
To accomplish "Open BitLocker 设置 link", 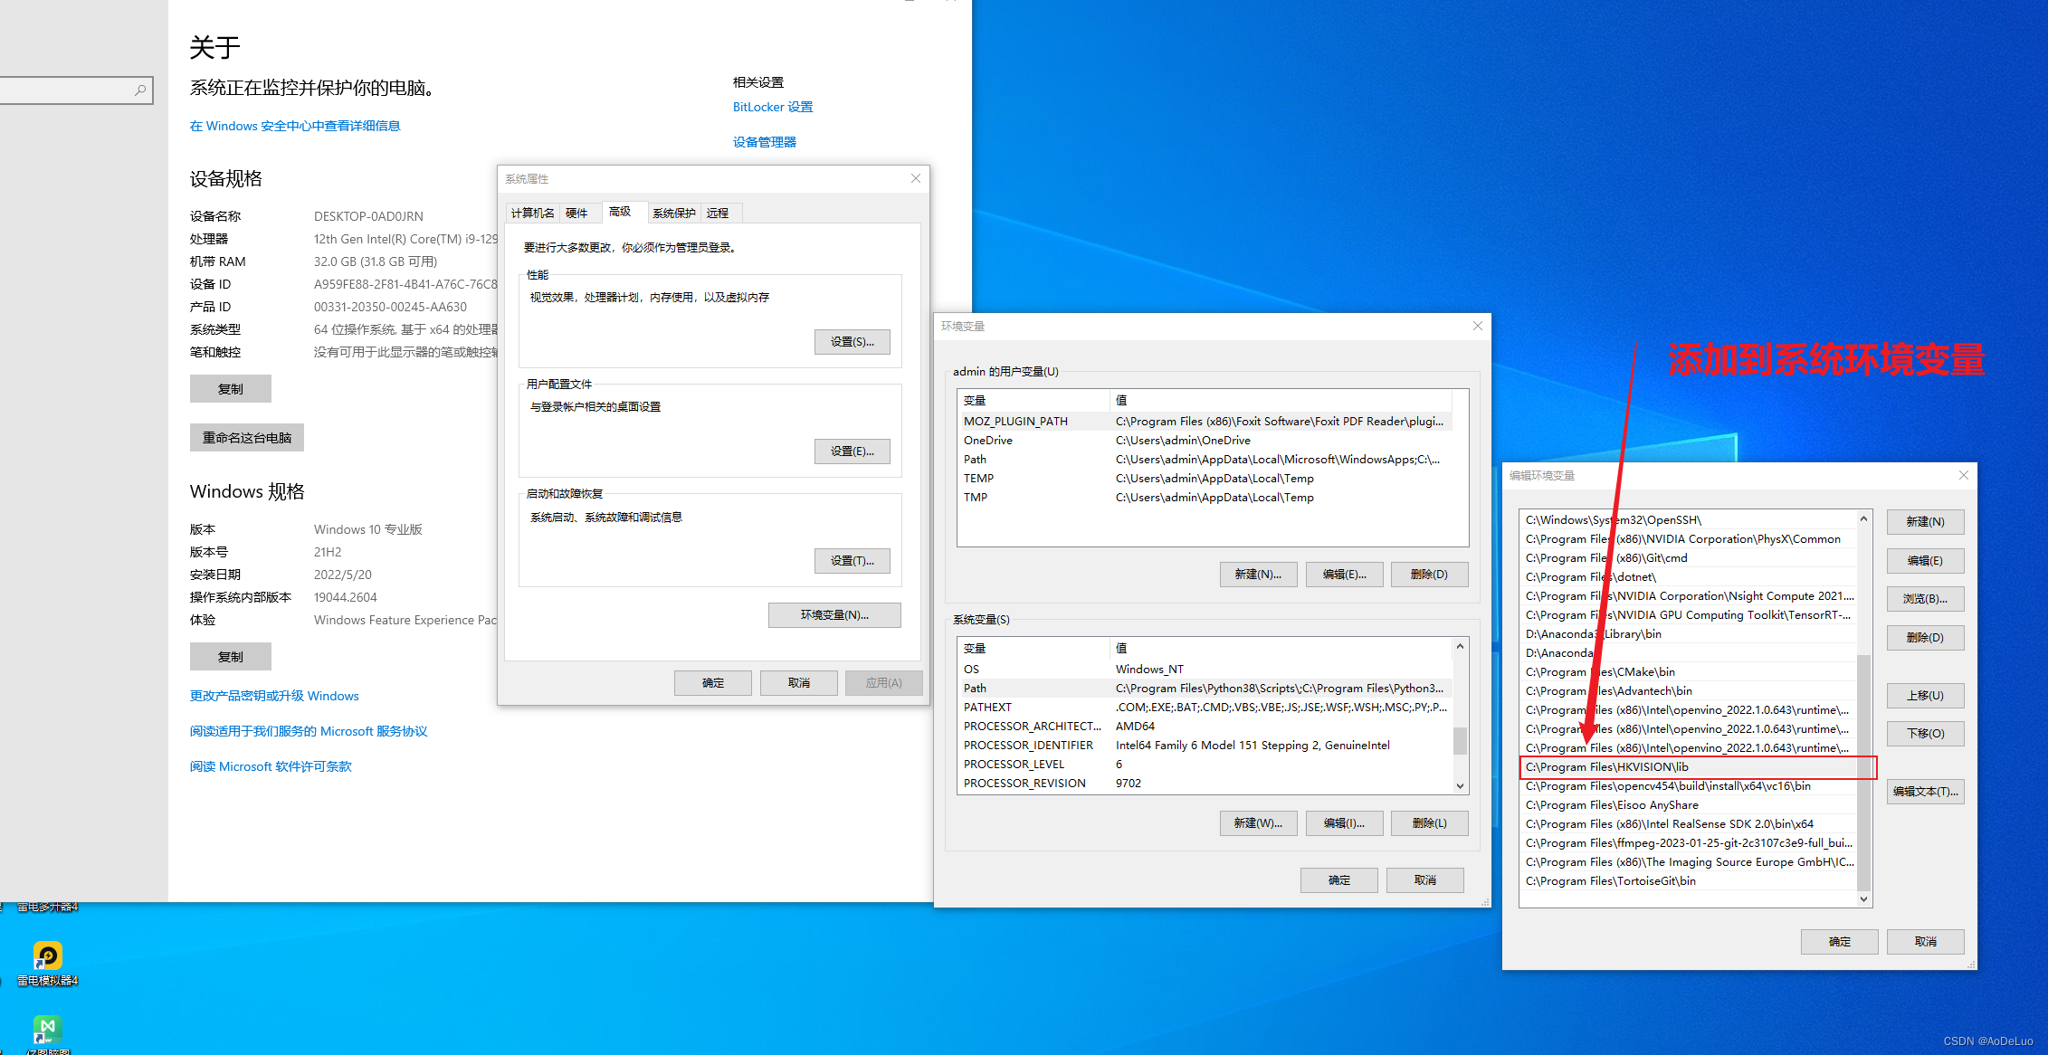I will (x=773, y=107).
